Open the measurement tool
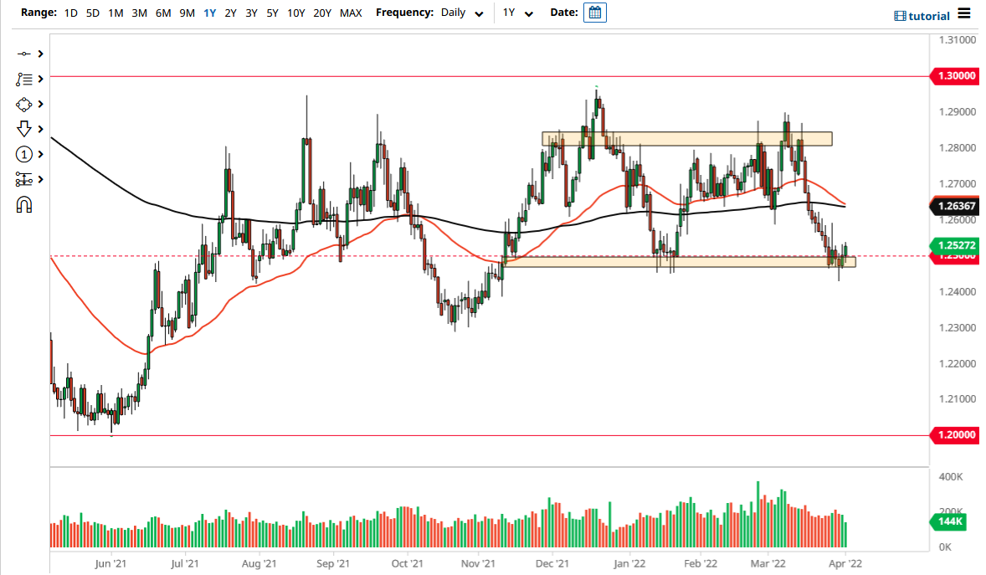The height and width of the screenshot is (575, 986). [25, 179]
